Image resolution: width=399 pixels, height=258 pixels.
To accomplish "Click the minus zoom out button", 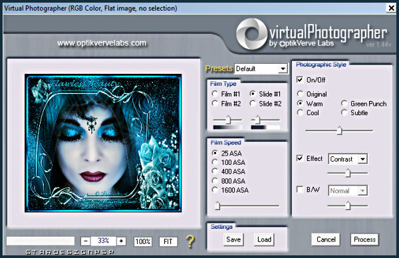I will 86,241.
